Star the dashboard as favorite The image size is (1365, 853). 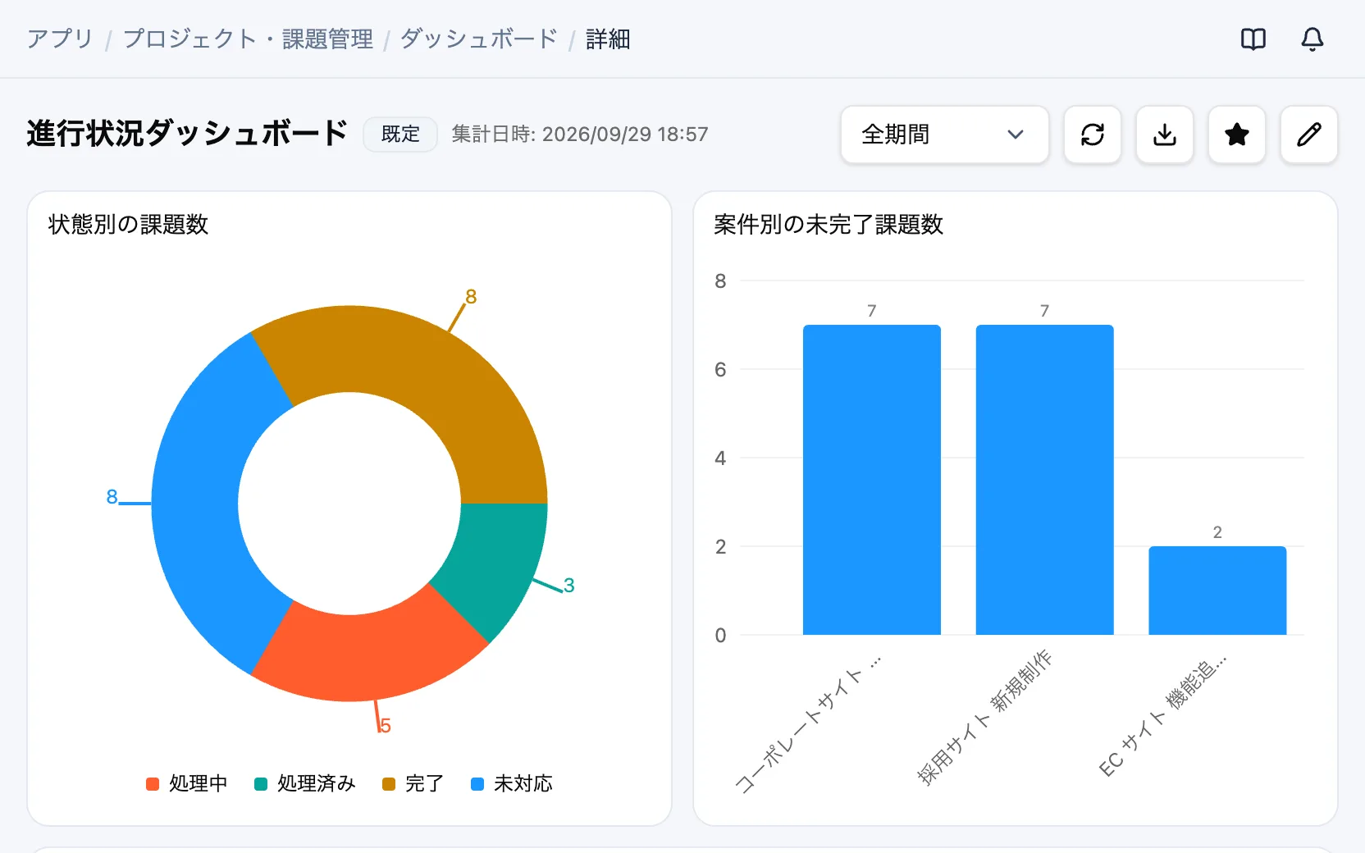(x=1236, y=135)
